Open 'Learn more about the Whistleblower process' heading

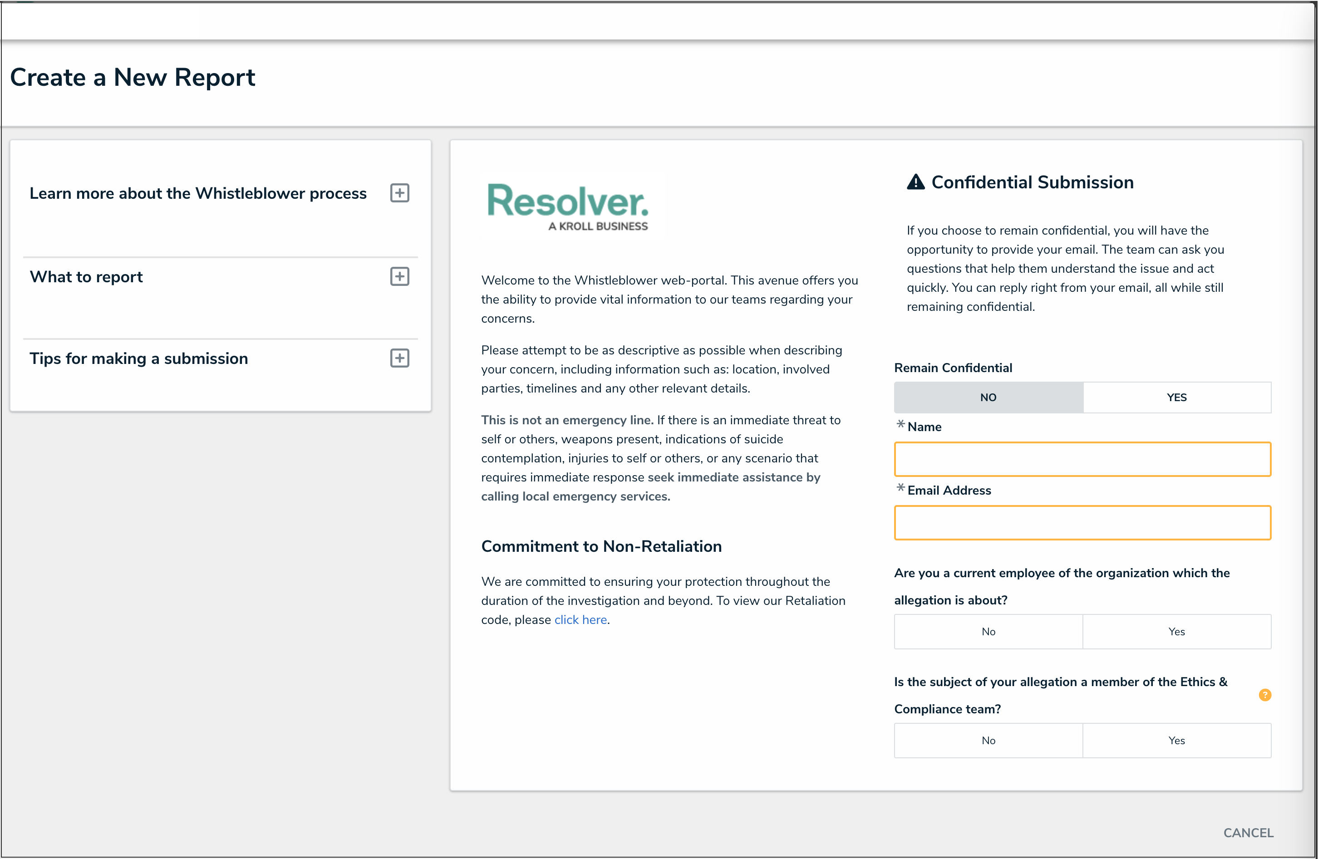pos(198,194)
